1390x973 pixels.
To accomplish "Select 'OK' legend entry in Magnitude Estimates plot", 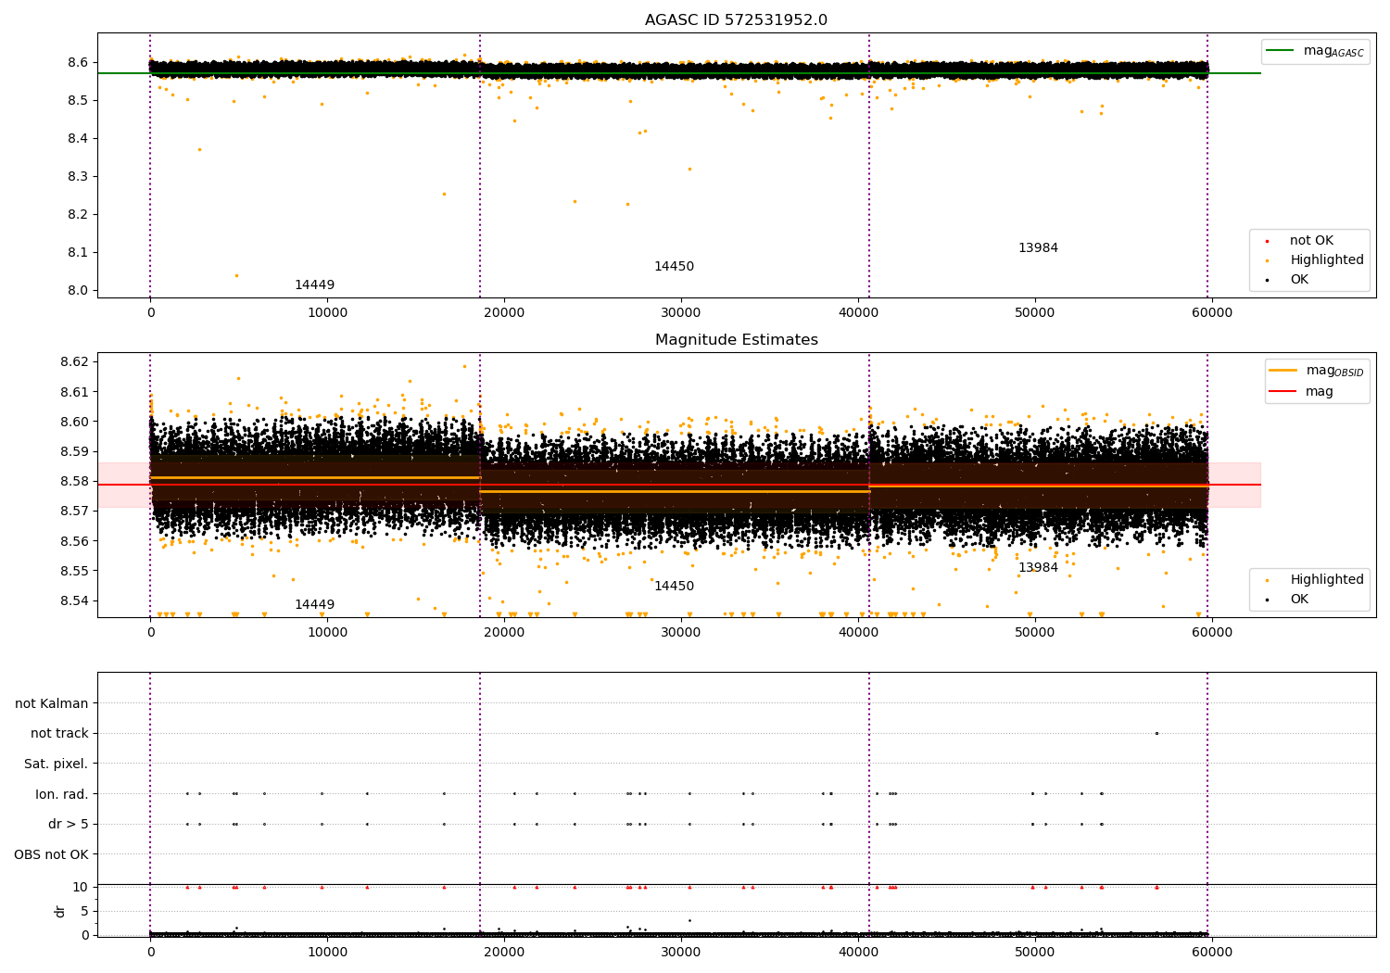I will [1299, 600].
